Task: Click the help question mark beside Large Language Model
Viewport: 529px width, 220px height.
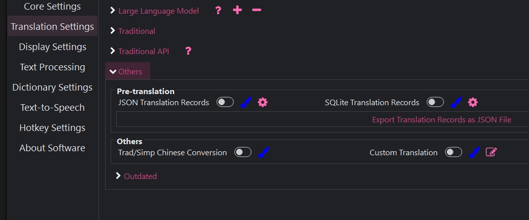Action: [218, 11]
